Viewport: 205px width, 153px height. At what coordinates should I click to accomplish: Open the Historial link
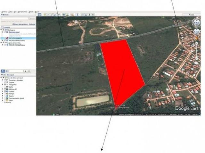pos(32,24)
